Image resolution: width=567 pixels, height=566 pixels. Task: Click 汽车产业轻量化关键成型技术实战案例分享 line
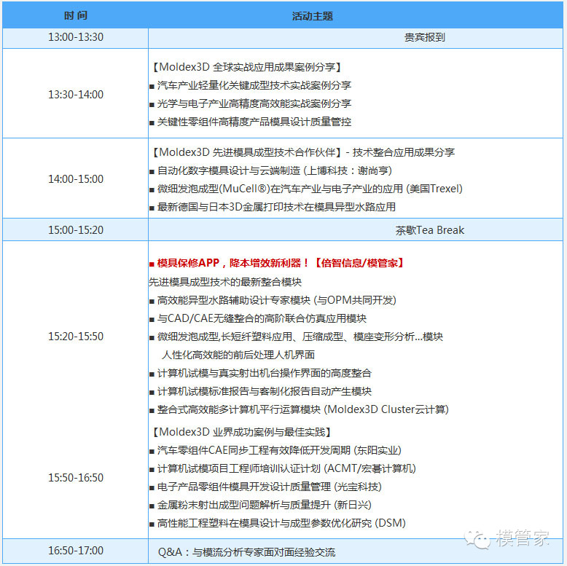(250, 85)
